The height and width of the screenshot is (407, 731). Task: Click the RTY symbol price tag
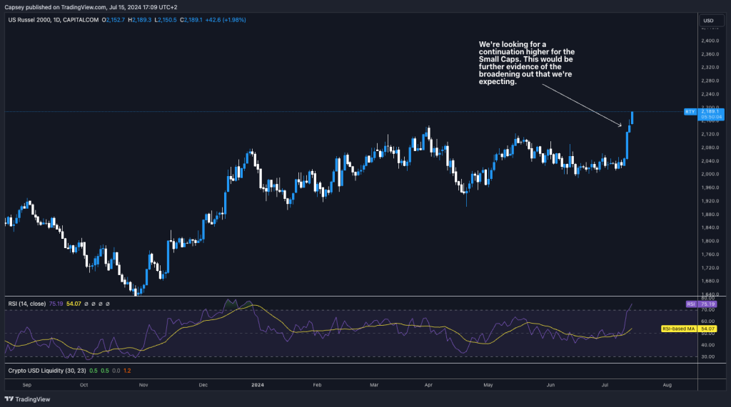coord(690,112)
